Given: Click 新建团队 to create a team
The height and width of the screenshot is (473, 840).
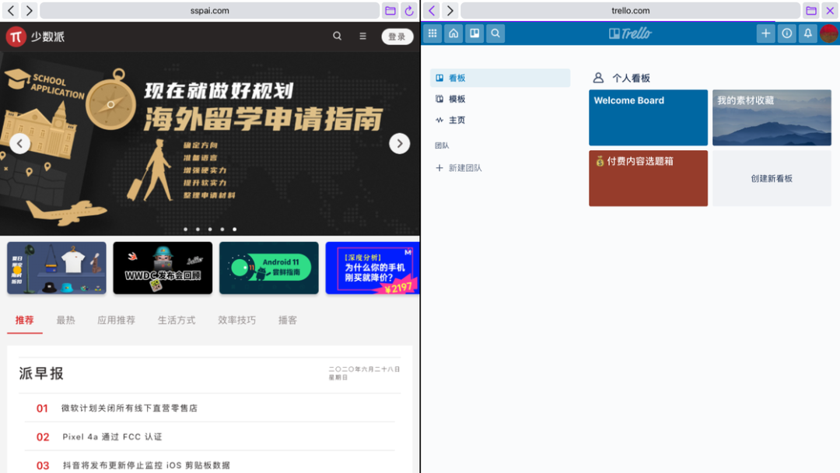Looking at the screenshot, I should pyautogui.click(x=459, y=168).
